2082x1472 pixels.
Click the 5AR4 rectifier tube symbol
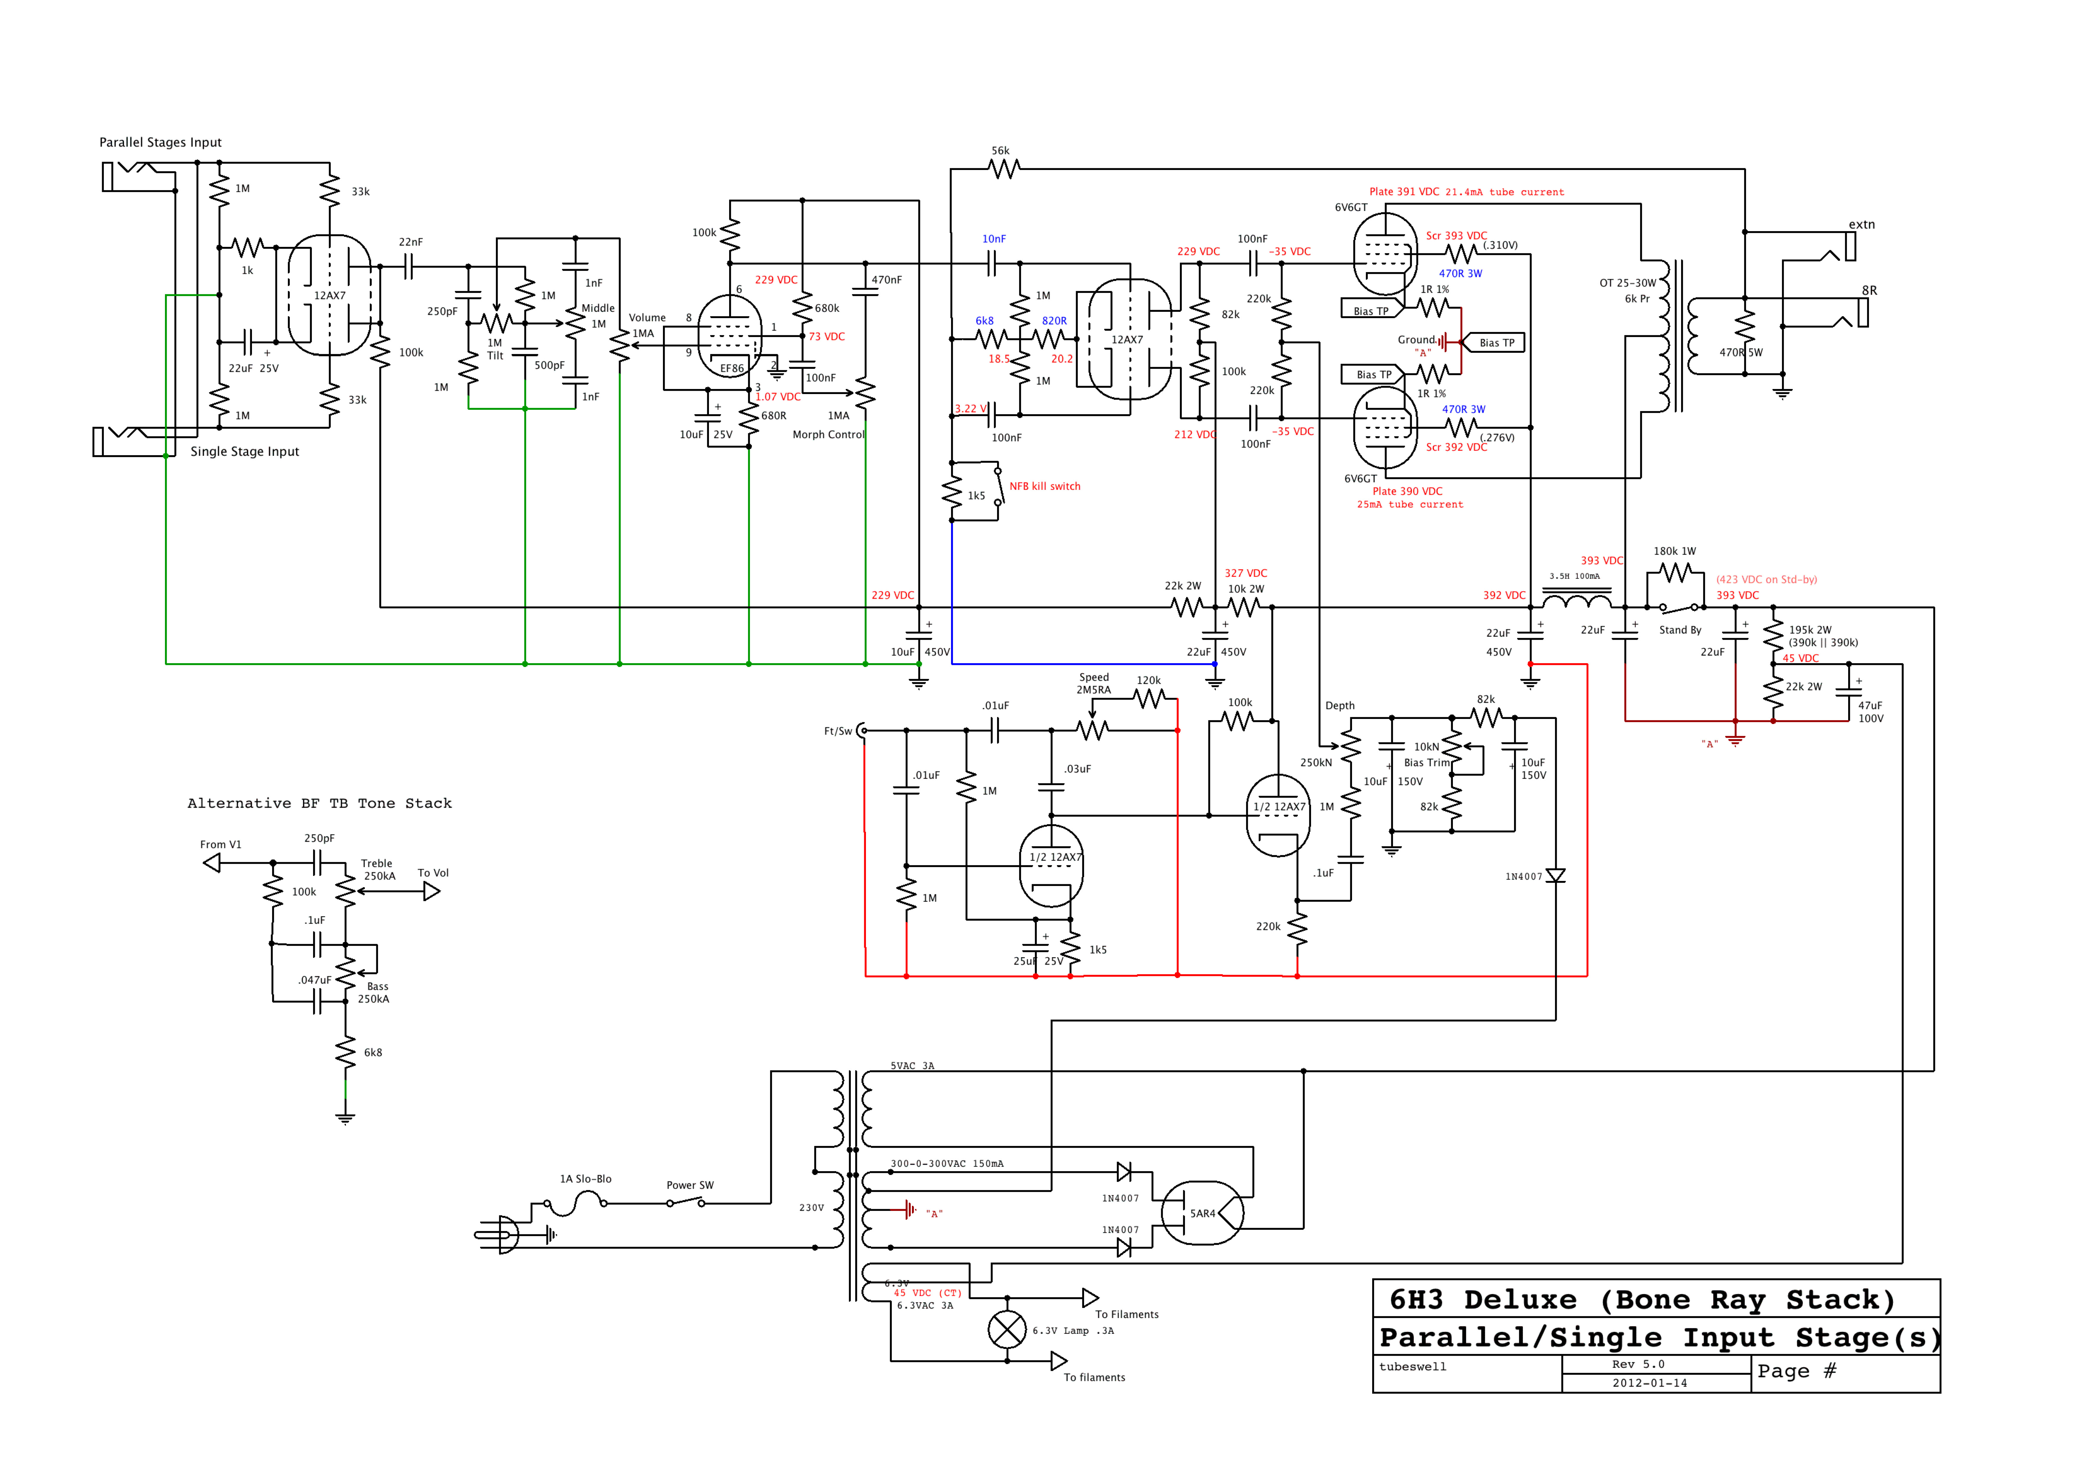coord(1202,1213)
